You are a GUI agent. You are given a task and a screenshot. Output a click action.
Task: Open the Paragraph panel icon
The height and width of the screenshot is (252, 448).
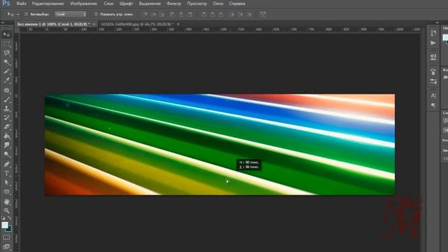(433, 105)
